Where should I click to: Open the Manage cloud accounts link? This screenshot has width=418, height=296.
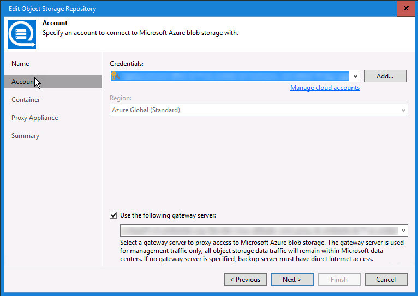[x=325, y=88]
